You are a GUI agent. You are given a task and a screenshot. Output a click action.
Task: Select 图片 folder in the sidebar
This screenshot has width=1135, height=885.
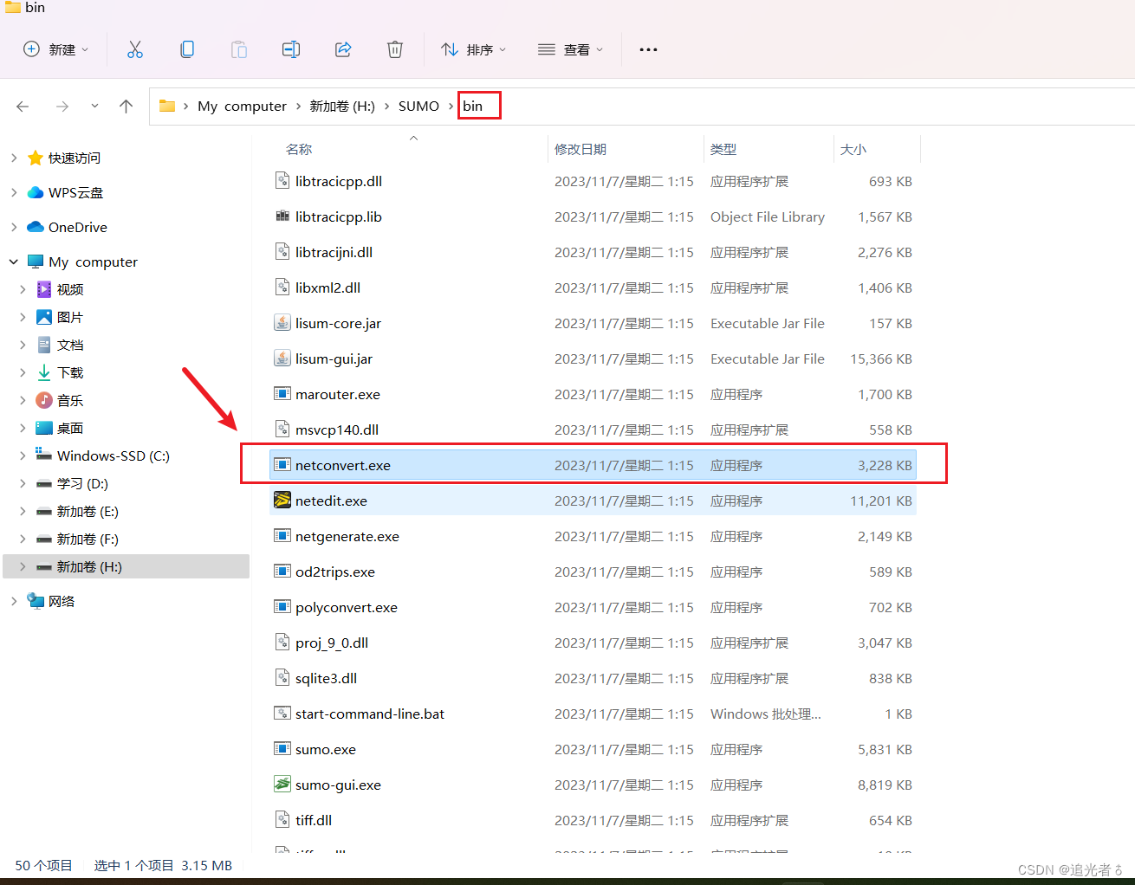point(70,317)
